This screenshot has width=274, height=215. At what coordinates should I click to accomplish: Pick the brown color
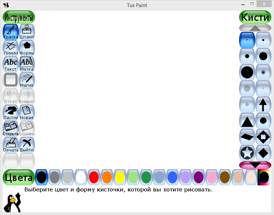coord(225,177)
